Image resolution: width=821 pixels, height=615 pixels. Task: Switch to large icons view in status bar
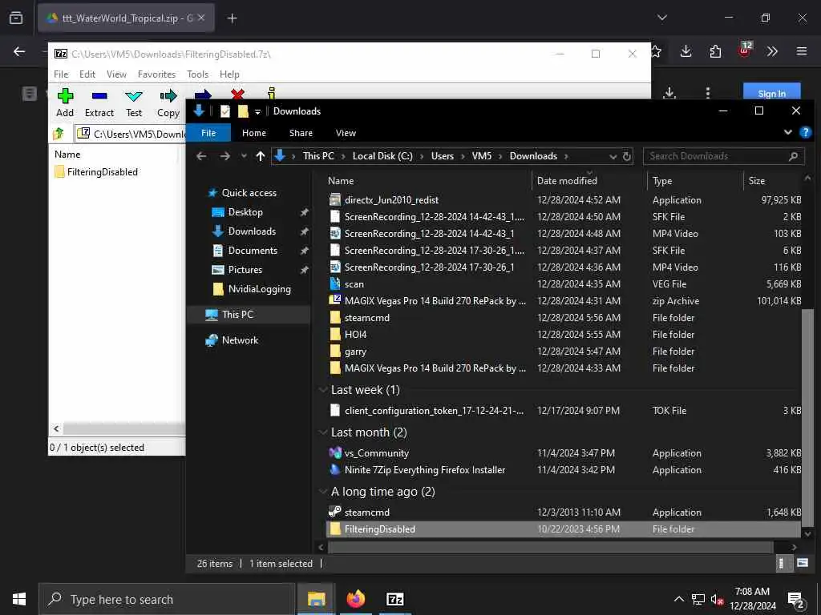[802, 563]
